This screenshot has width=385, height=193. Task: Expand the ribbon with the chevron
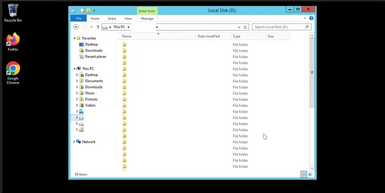(305, 18)
